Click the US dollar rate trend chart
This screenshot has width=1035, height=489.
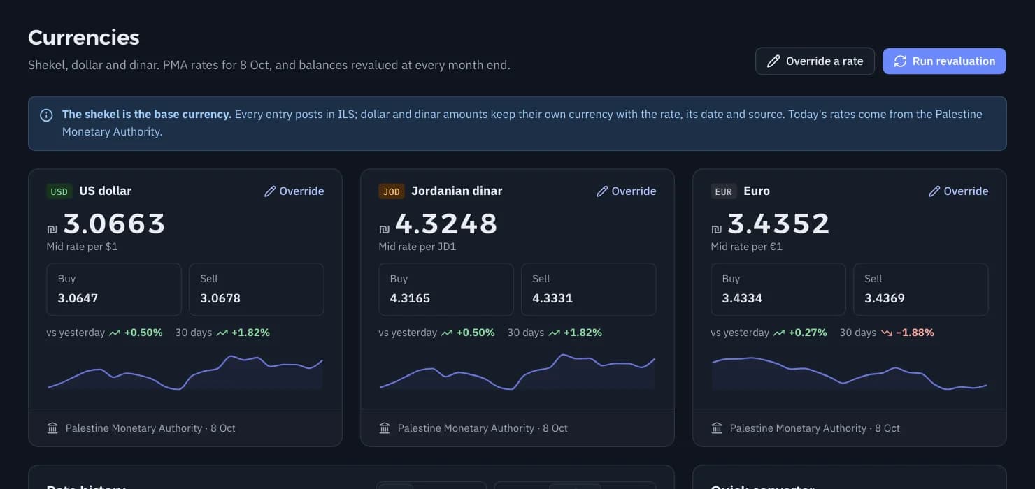(185, 371)
